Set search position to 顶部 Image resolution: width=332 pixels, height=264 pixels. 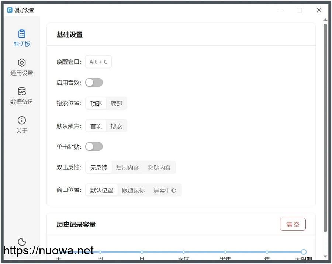(x=96, y=104)
